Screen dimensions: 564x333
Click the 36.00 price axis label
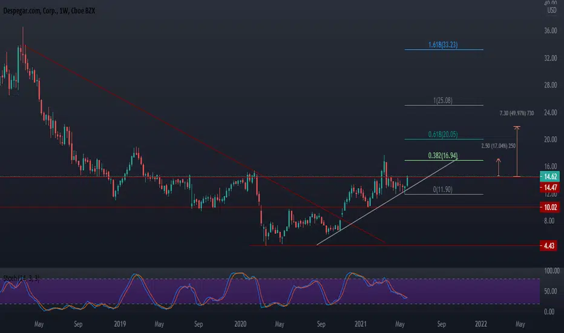pyautogui.click(x=550, y=31)
